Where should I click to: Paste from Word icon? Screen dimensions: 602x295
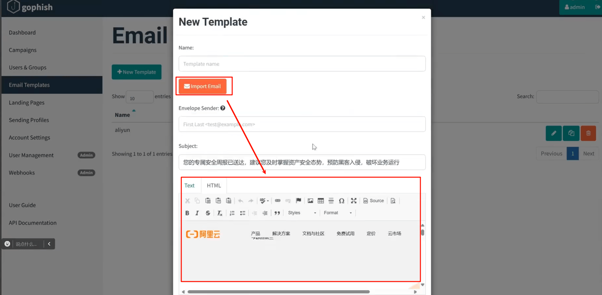pyautogui.click(x=229, y=200)
